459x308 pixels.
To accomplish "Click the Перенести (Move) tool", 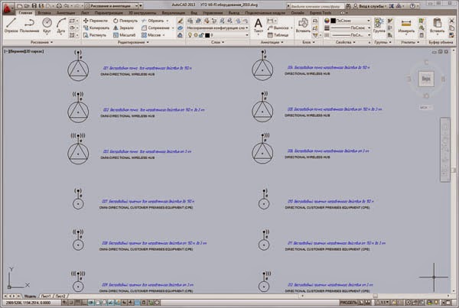I will (x=96, y=21).
